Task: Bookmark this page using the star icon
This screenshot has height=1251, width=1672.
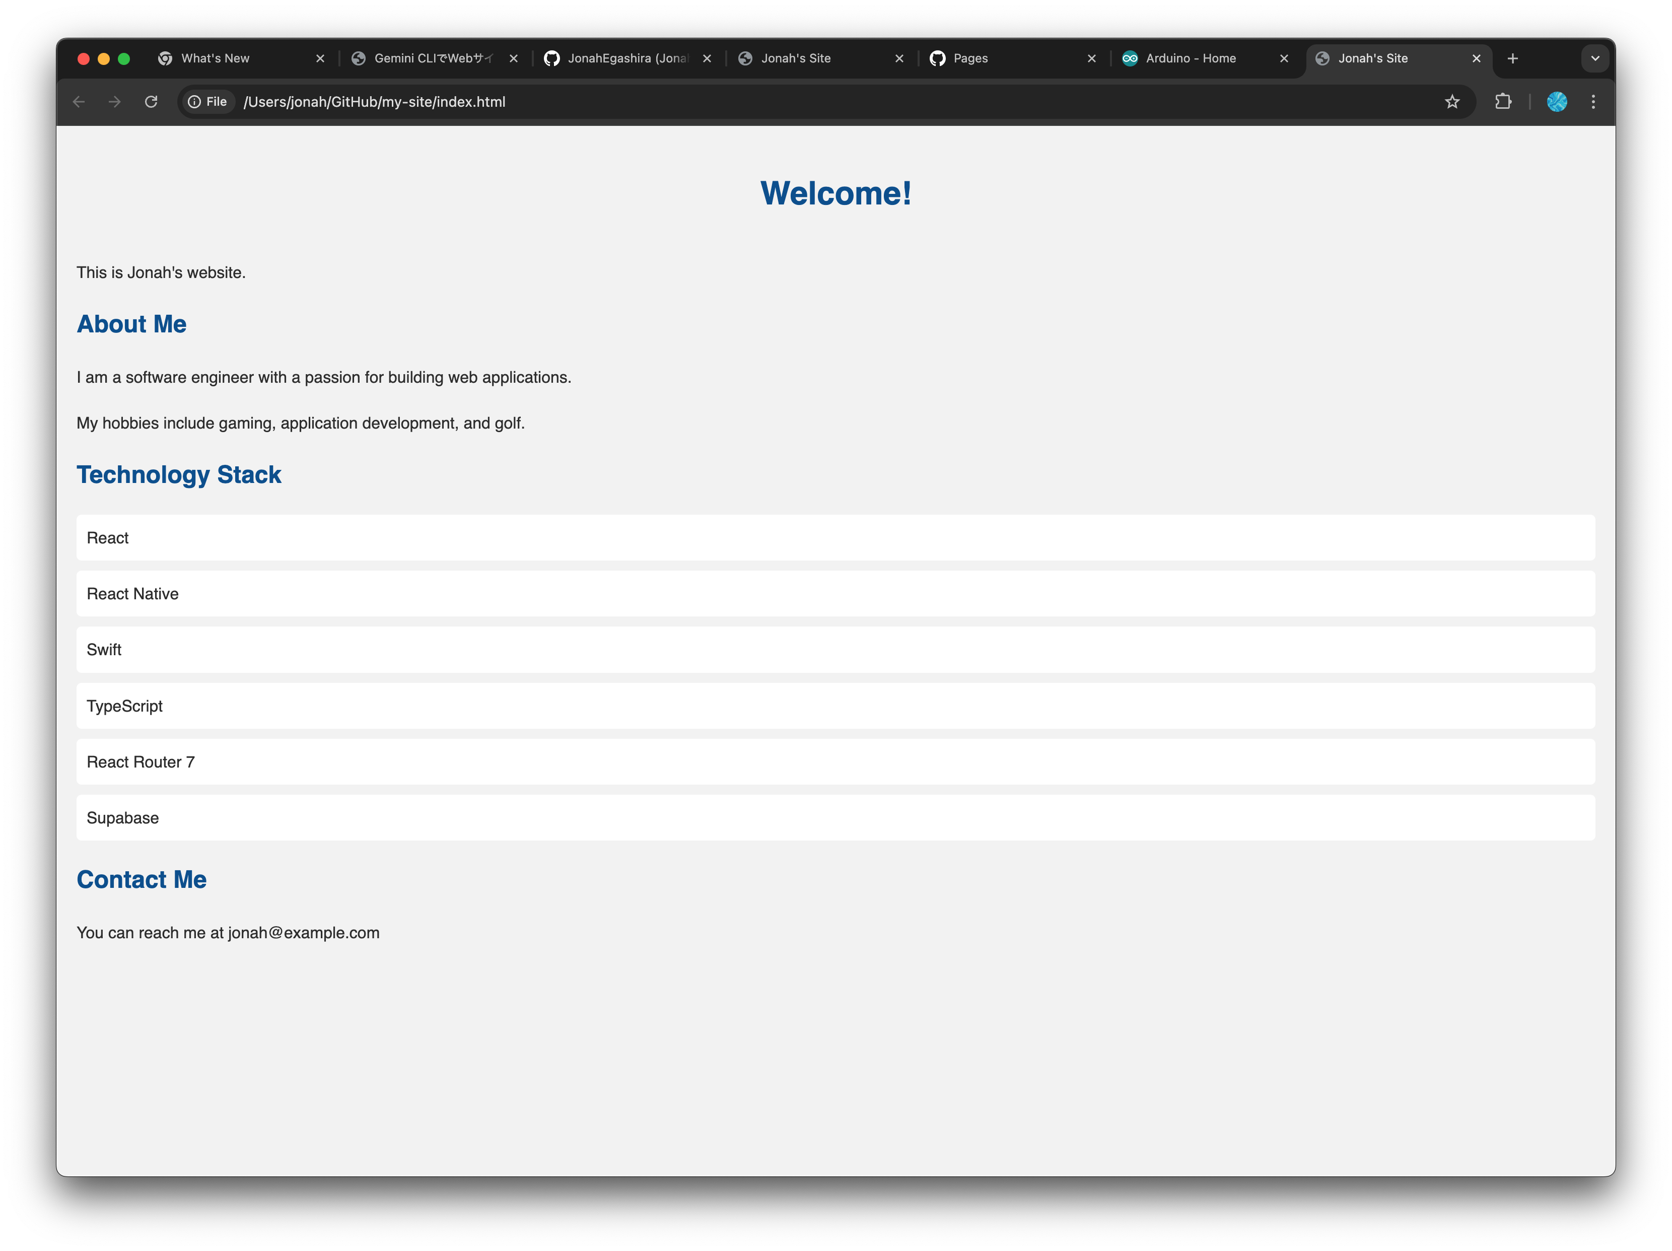Action: [x=1453, y=101]
